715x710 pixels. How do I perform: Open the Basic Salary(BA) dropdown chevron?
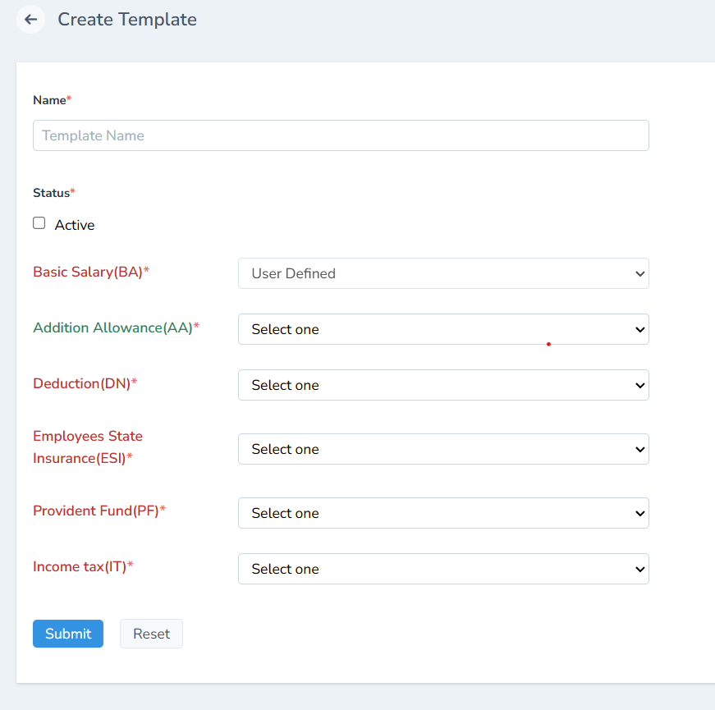coord(641,273)
